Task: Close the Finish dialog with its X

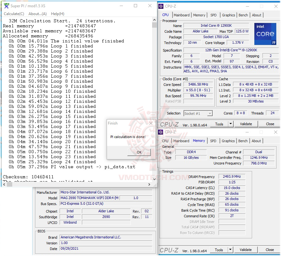Action: point(151,123)
